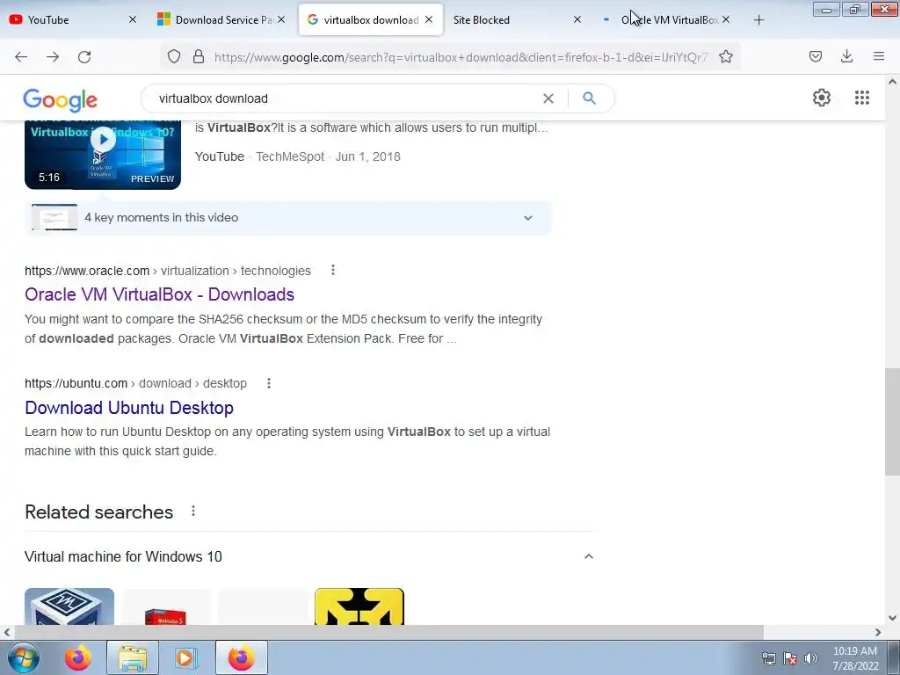Viewport: 900px width, 675px height.
Task: Open the Save to Pocket icon
Action: point(815,56)
